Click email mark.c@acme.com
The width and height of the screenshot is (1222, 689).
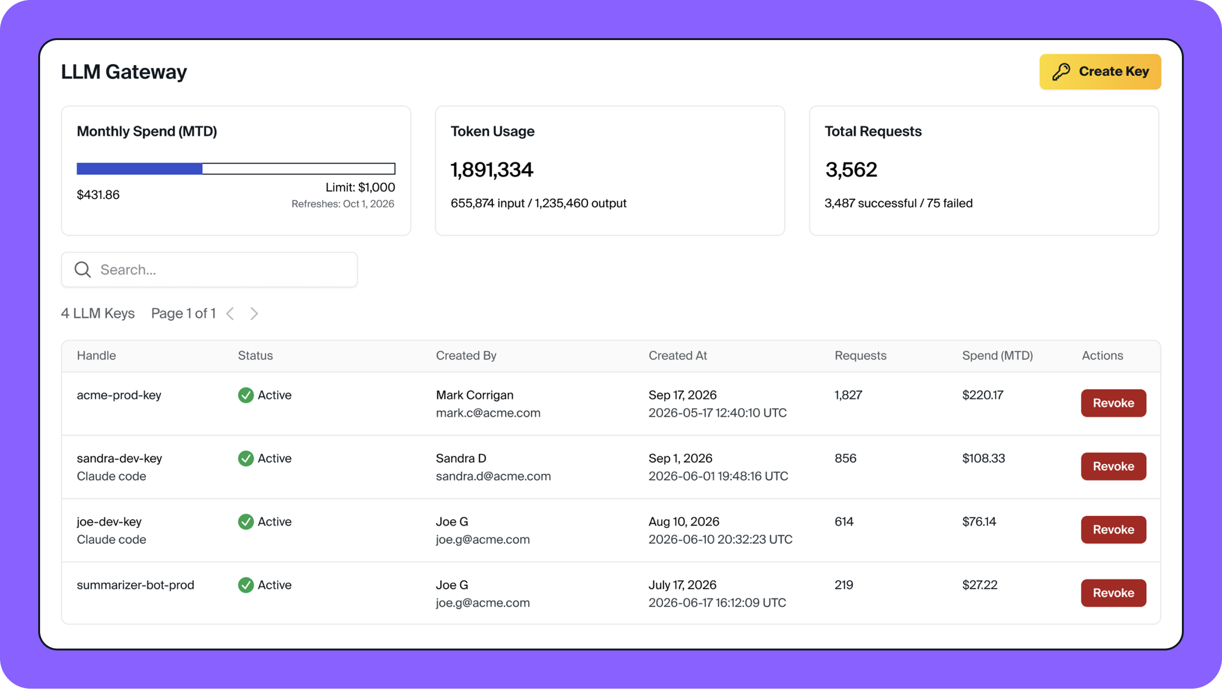pyautogui.click(x=488, y=413)
